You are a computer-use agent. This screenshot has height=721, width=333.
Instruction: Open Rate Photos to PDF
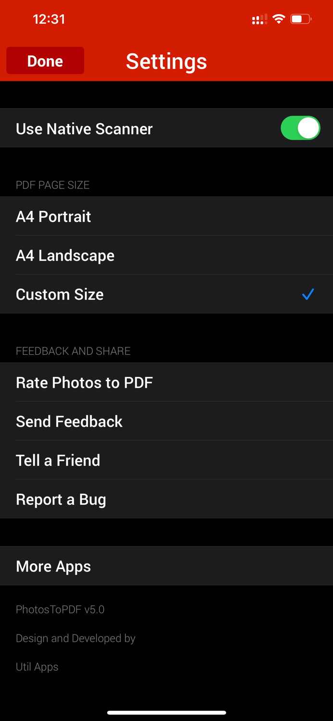tap(85, 382)
